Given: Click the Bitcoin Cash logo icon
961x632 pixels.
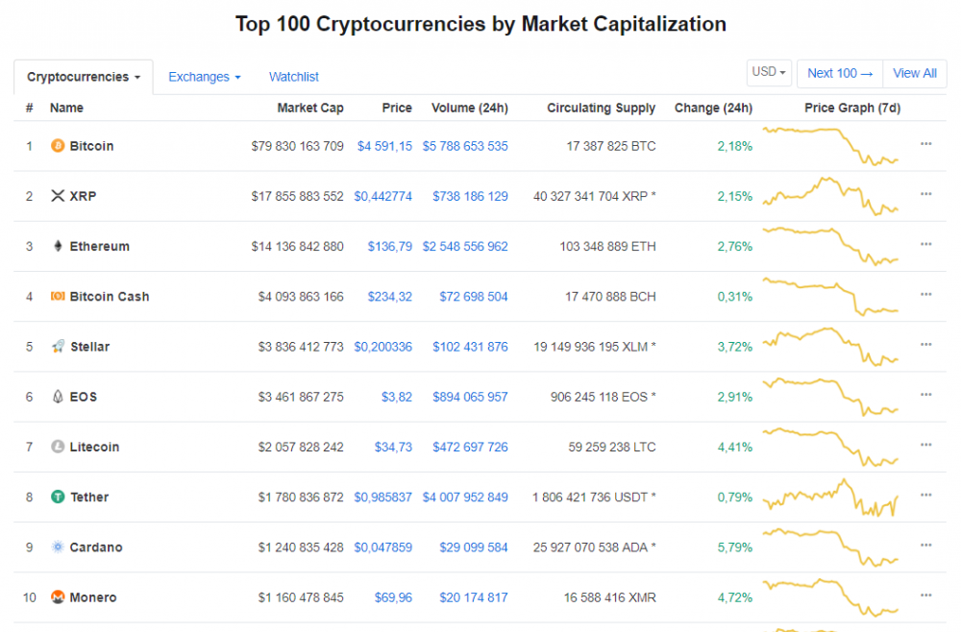Looking at the screenshot, I should pos(58,297).
